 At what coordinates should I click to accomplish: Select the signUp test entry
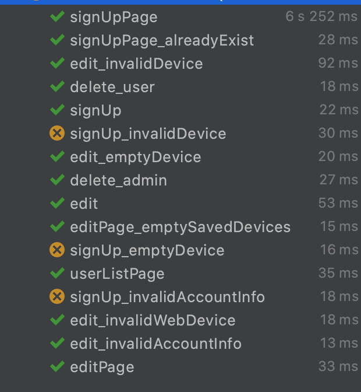tap(95, 110)
